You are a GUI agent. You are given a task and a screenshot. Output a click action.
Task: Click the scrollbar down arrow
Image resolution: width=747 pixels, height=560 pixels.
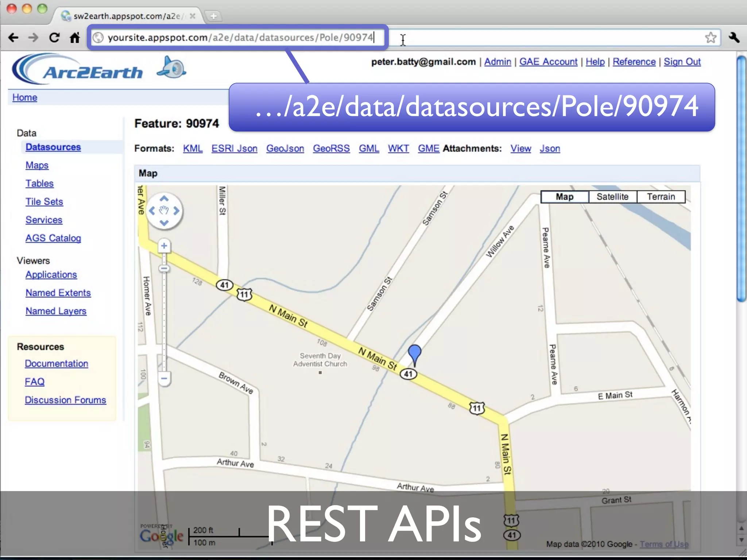pyautogui.click(x=741, y=540)
